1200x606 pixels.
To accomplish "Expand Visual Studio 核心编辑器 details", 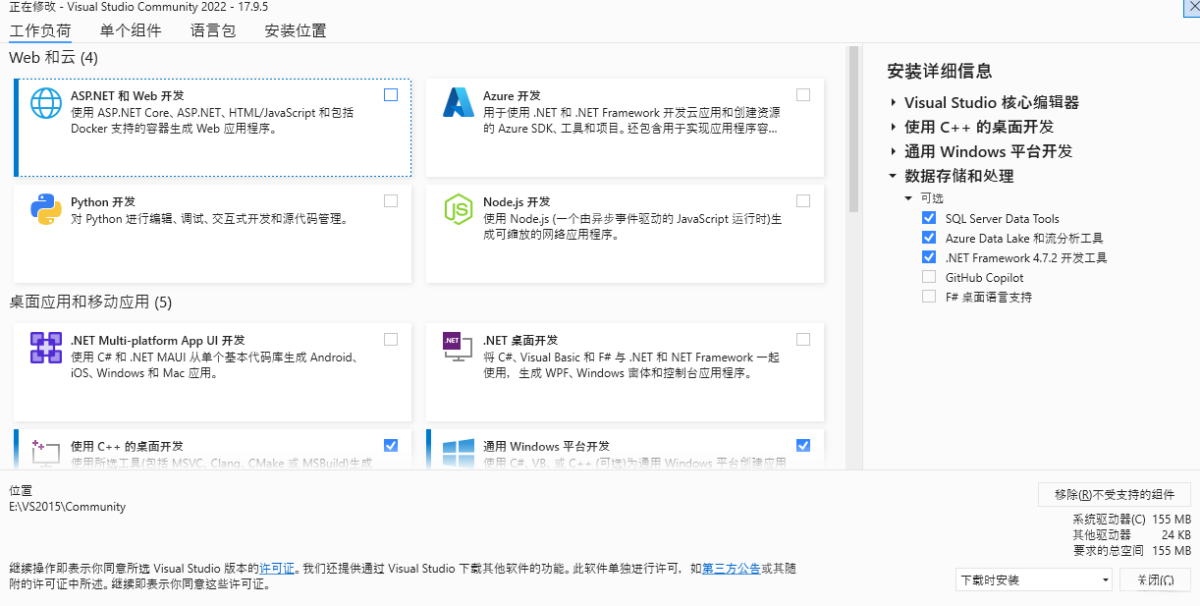I will (894, 102).
